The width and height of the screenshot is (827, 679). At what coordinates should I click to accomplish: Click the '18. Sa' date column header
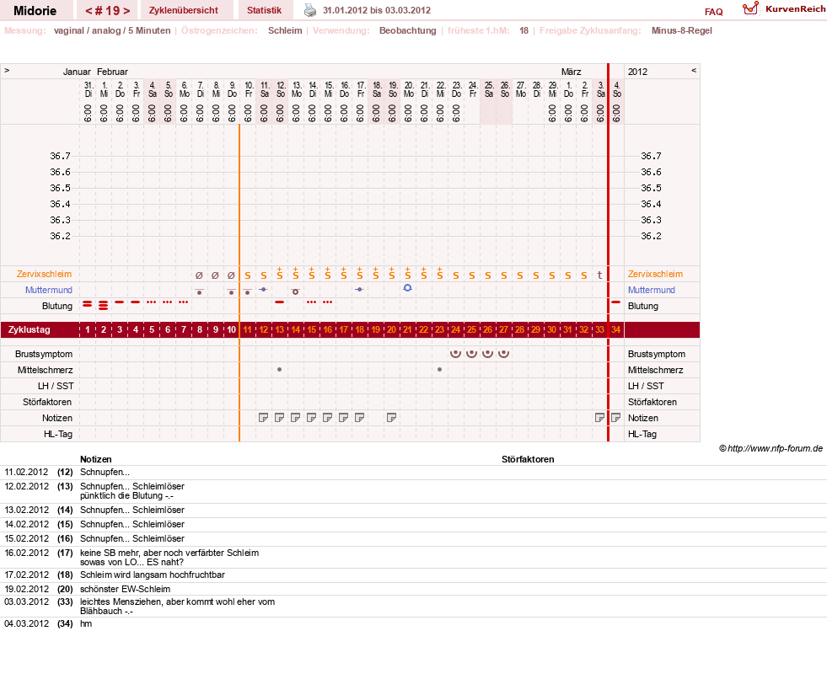(x=377, y=89)
